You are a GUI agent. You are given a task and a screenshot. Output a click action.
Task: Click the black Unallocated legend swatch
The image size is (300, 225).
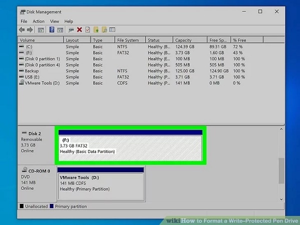21,206
